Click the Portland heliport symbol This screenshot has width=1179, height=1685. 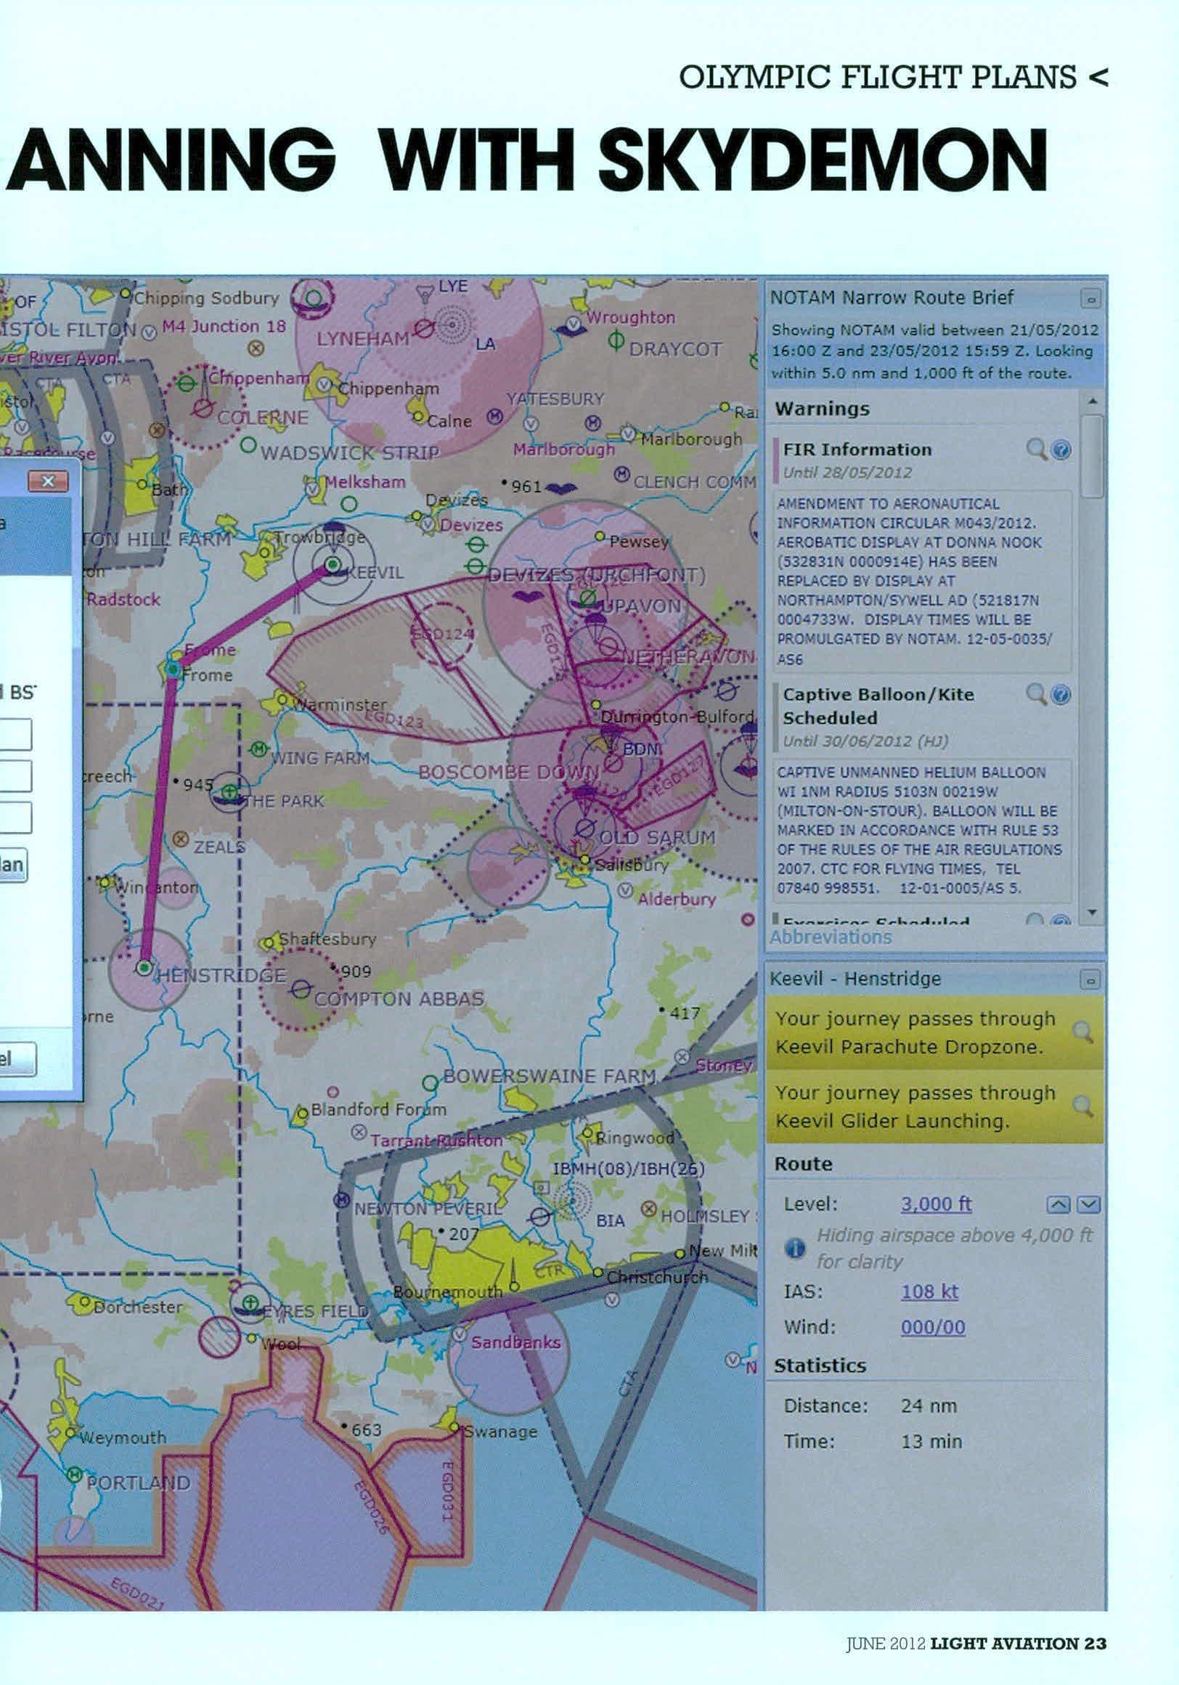(74, 1474)
